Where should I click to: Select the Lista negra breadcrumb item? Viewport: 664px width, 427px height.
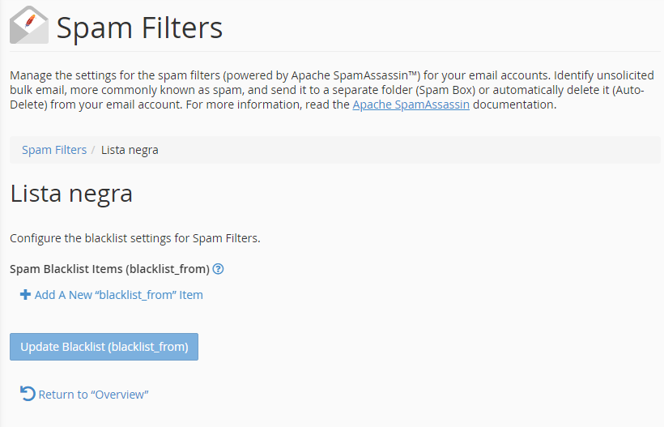tap(130, 150)
